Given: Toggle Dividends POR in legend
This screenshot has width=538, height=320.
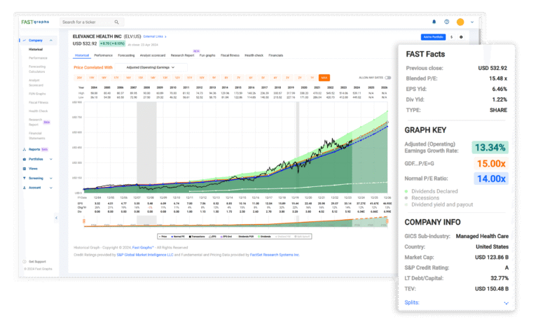Looking at the screenshot, I should 245,237.
